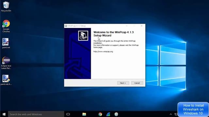Image resolution: width=209 pixels, height=117 pixels.
Task: Show hidden system tray icons
Action: coord(170,114)
